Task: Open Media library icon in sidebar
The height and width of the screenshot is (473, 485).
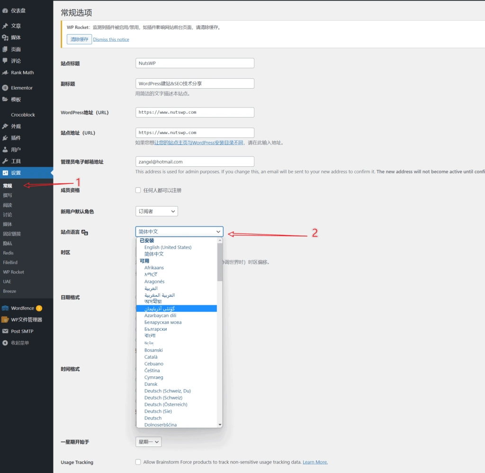Action: click(x=5, y=37)
